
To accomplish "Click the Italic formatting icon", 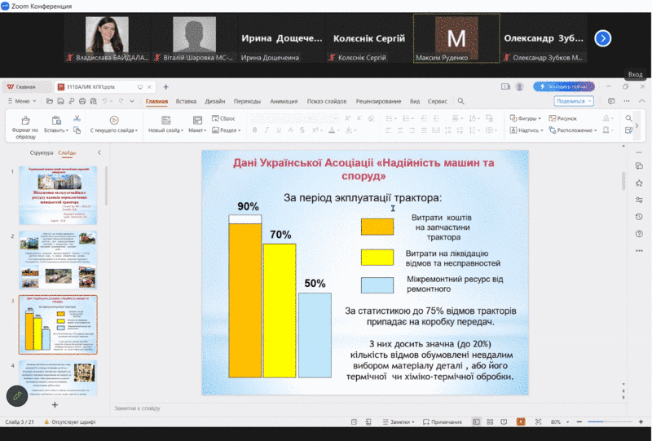I will click(267, 130).
